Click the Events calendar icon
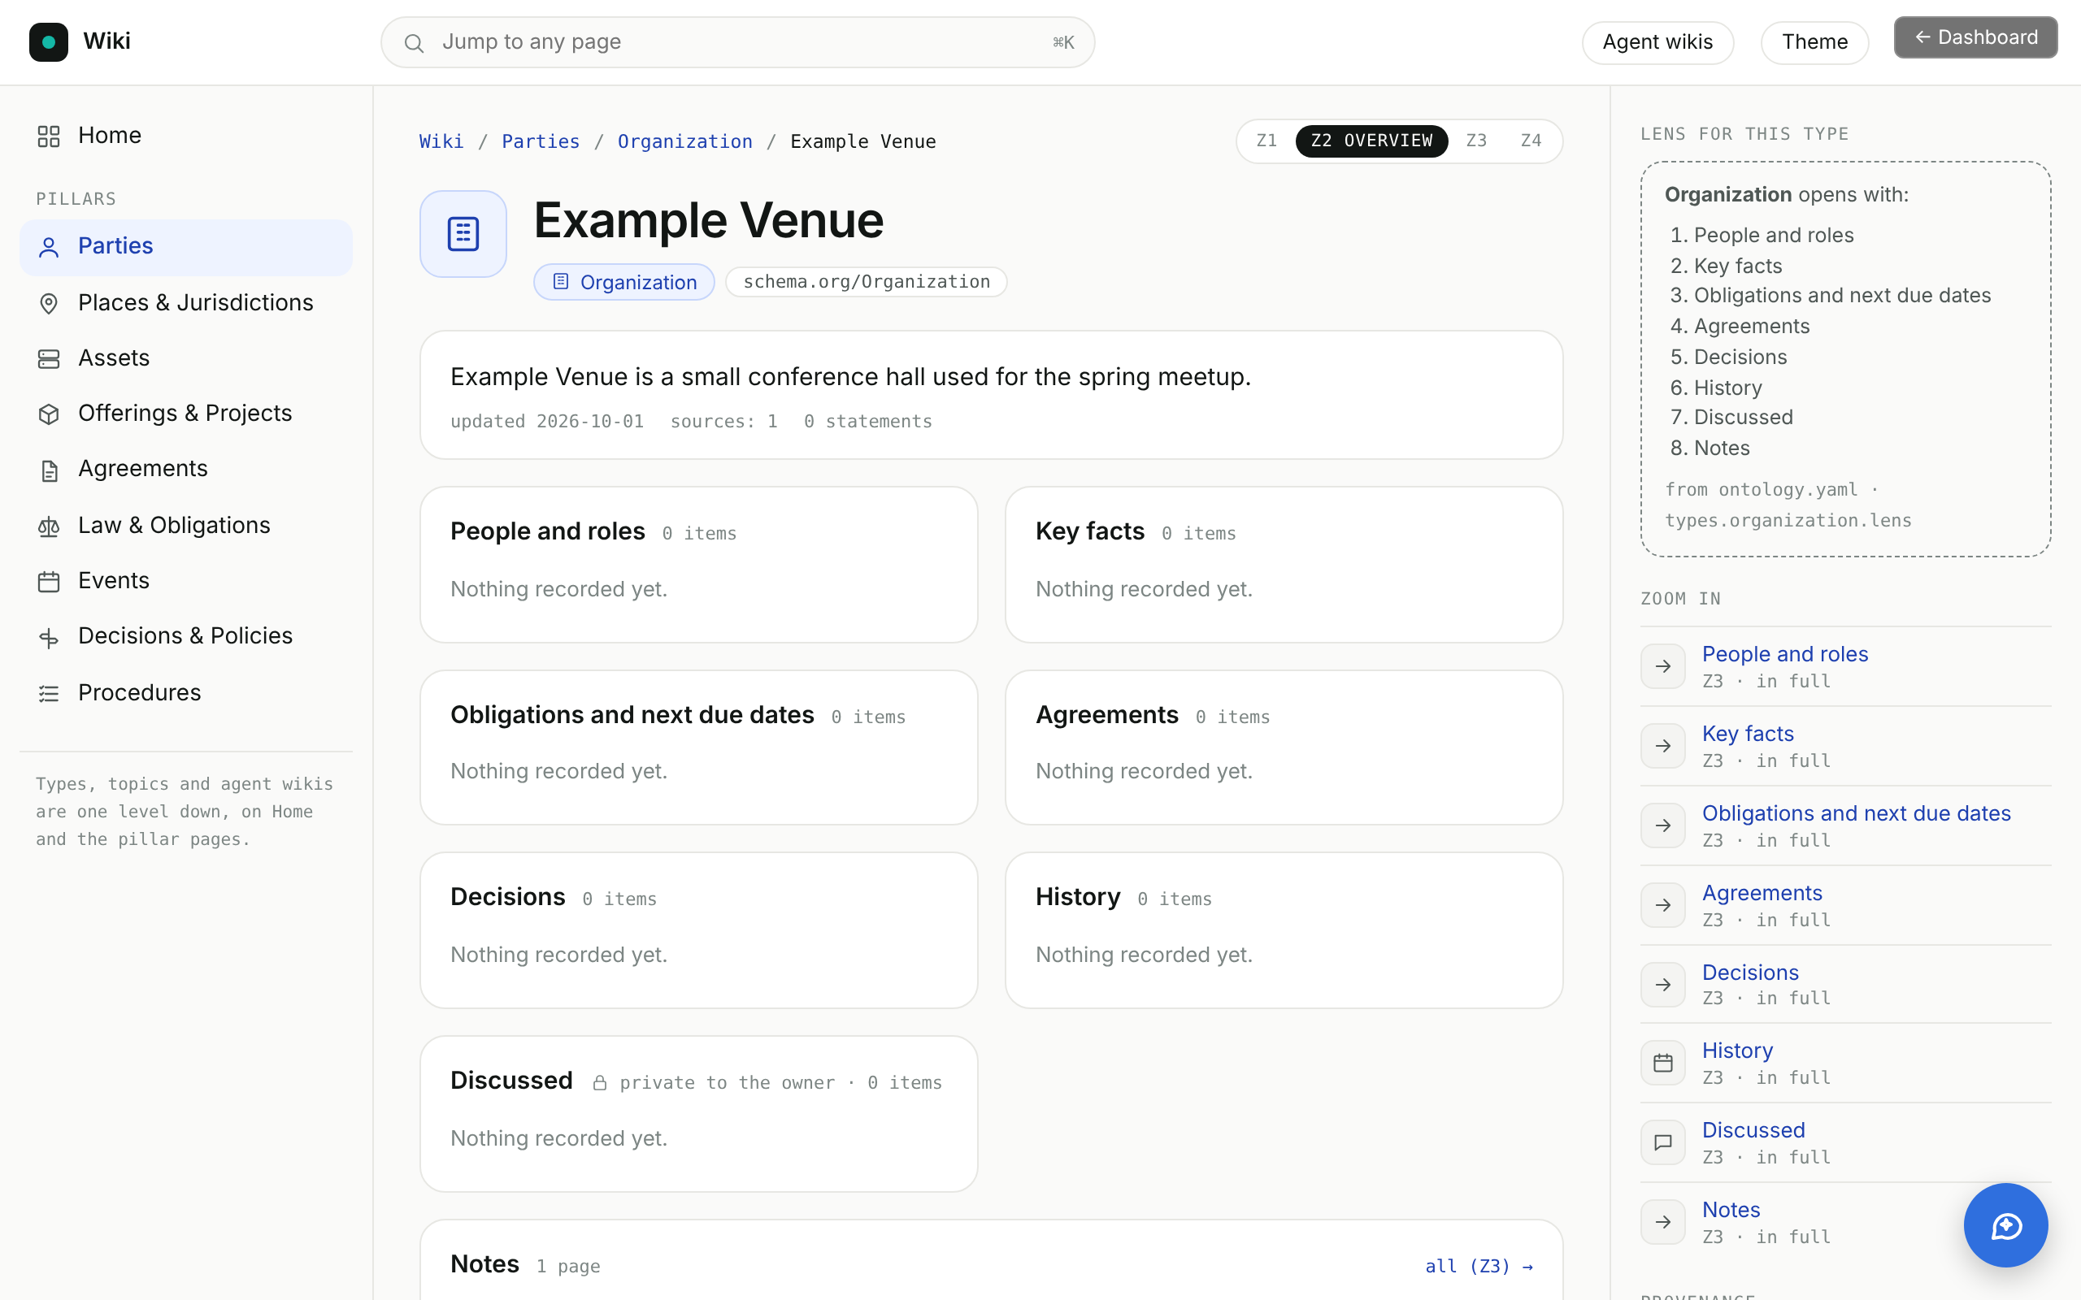This screenshot has height=1300, width=2081. pyautogui.click(x=49, y=582)
